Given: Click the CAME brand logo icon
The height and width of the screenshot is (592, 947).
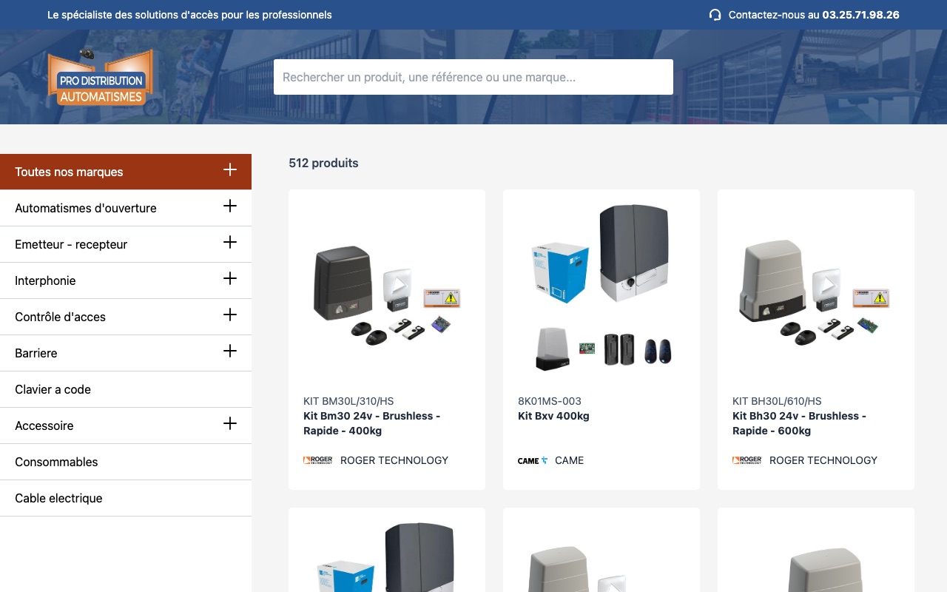Looking at the screenshot, I should coord(533,460).
